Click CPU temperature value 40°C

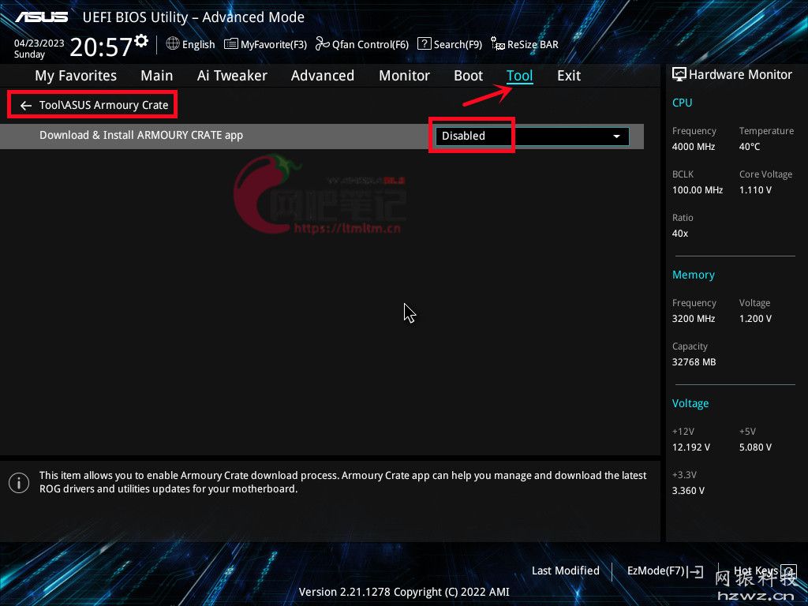point(750,147)
